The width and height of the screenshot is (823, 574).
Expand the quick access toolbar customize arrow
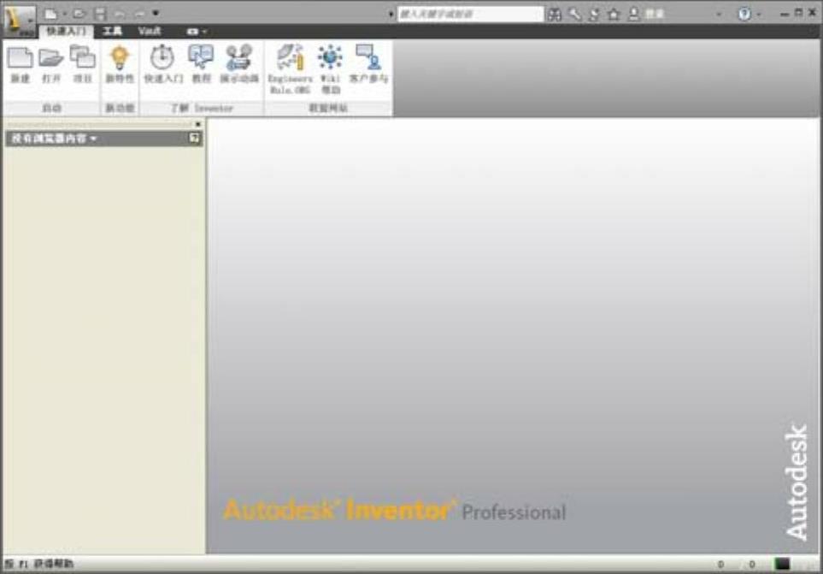tap(156, 14)
